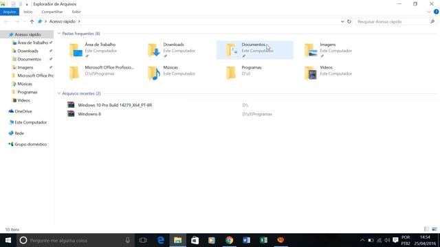This screenshot has height=247, width=440.
Task: Open Windows Store from taskbar
Action: 195,240
